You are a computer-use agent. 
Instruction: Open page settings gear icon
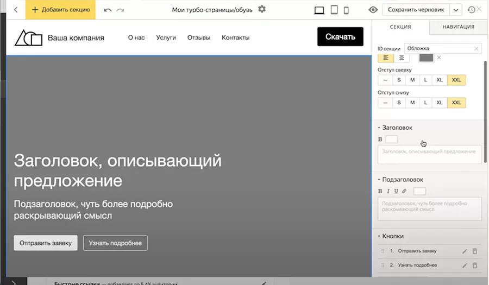pyautogui.click(x=262, y=9)
